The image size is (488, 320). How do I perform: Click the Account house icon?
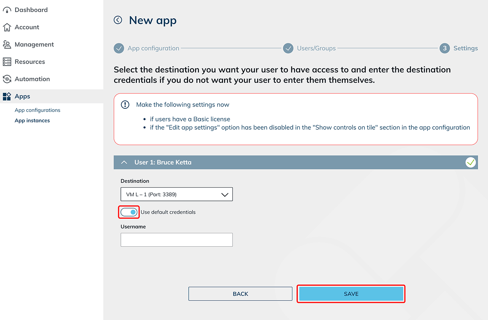point(7,27)
